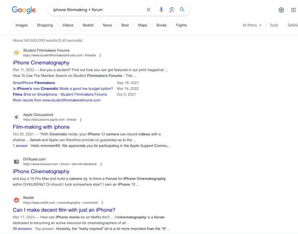Open quick settings gear icon
The height and width of the screenshot is (234, 298).
tap(281, 10)
